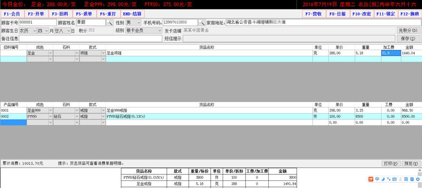
Task: Toggle the moon half-width/full-width icon
Action: coord(383,179)
